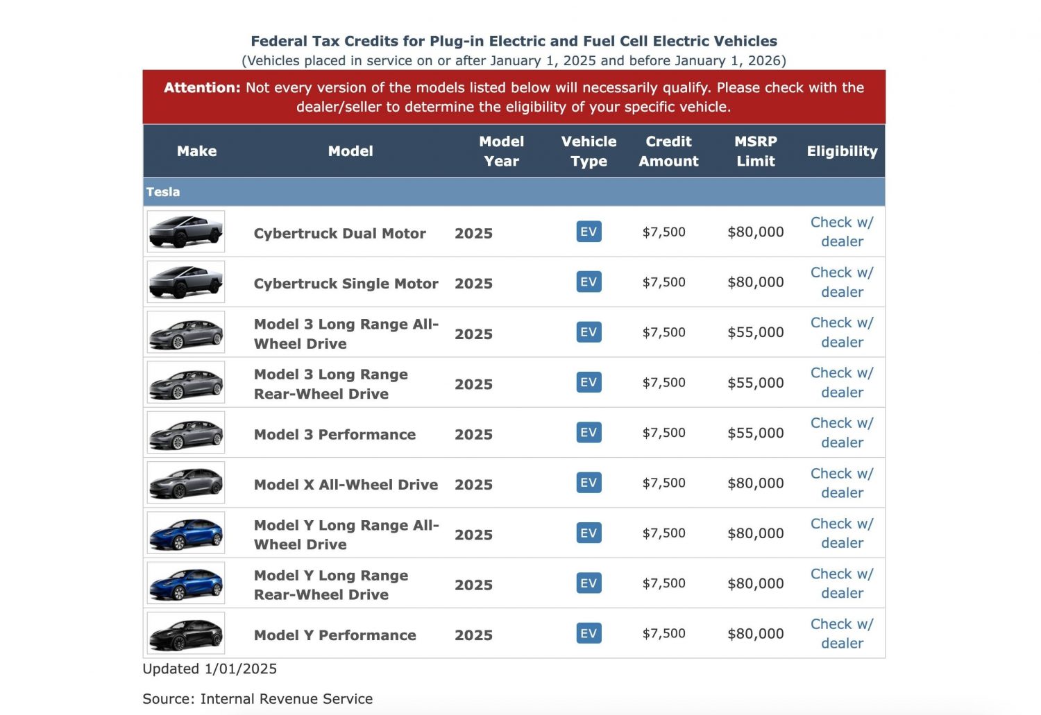Click the Cybertruck Single Motor vehicle image
Viewport: 1041px width, 715px height.
[x=186, y=282]
